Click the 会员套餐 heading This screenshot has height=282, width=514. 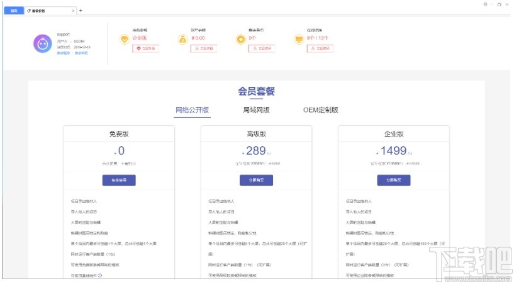[256, 91]
